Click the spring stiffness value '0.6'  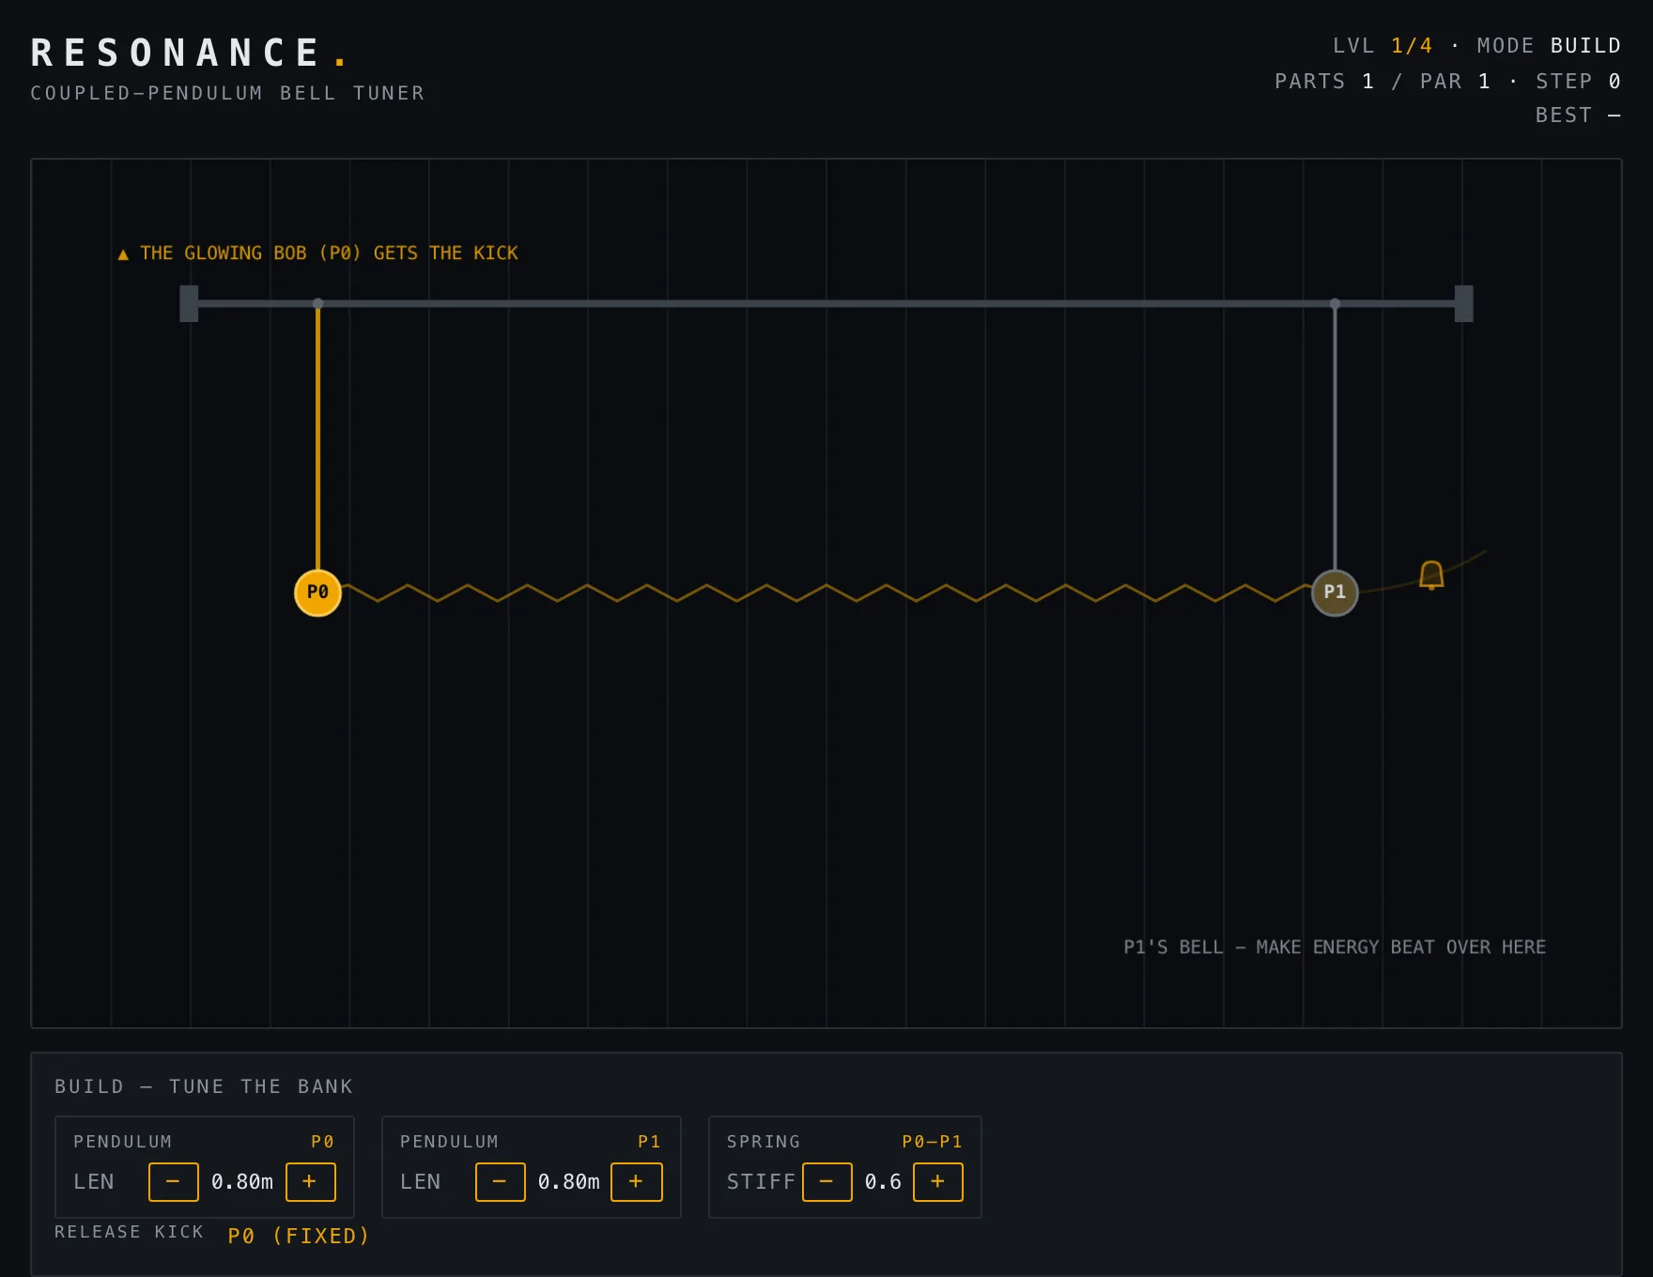[x=883, y=1181]
